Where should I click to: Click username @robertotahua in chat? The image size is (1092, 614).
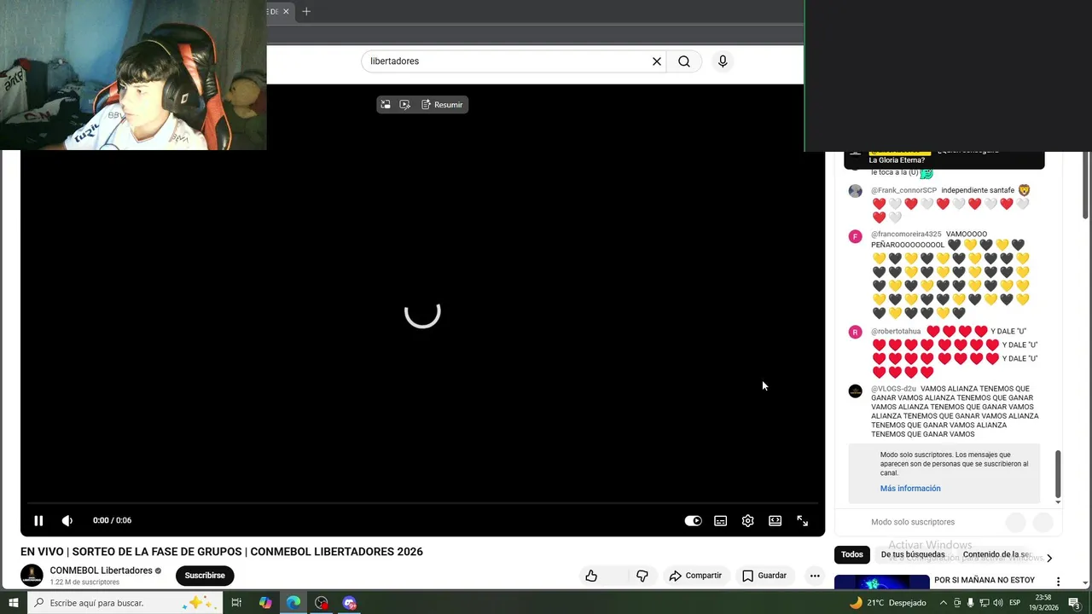896,331
